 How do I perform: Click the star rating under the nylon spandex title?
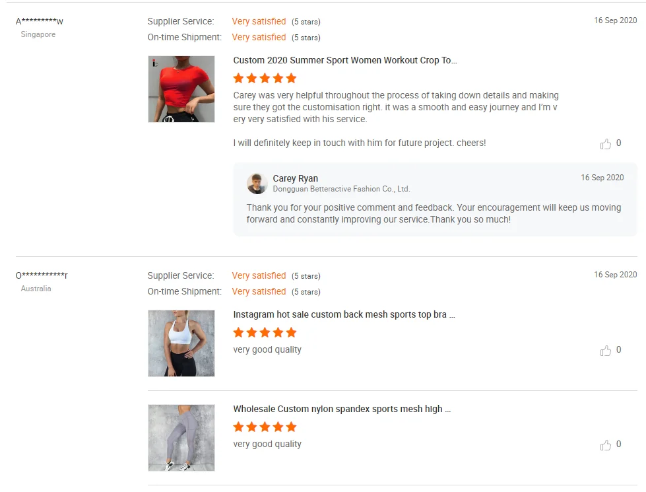click(265, 427)
